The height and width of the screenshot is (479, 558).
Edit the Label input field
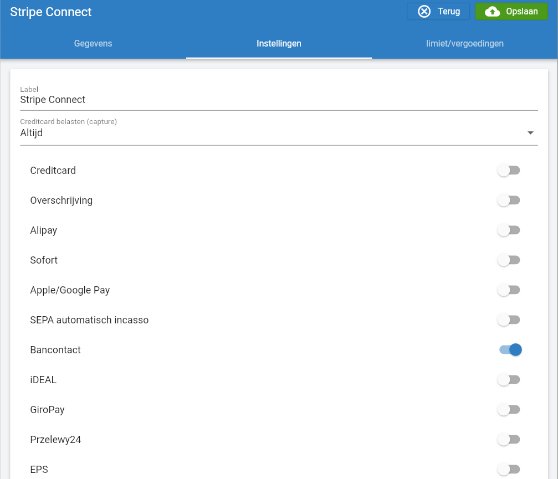(279, 100)
